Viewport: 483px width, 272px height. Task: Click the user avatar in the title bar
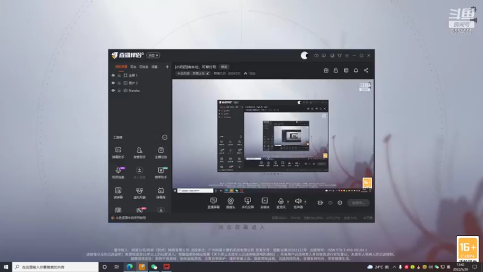304,55
